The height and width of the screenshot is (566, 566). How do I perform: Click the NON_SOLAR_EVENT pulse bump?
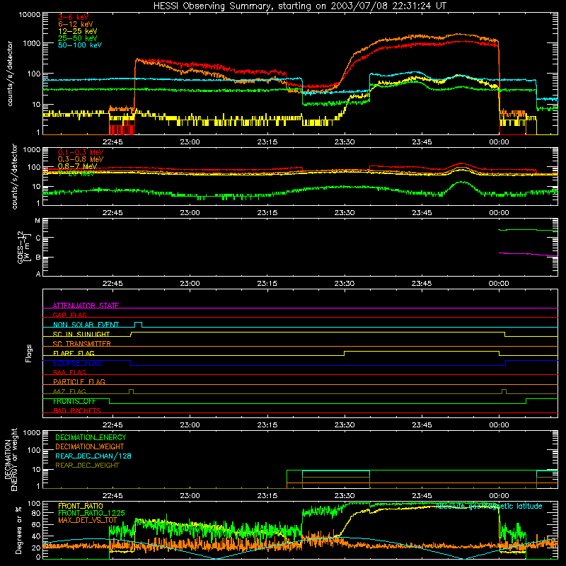click(138, 325)
